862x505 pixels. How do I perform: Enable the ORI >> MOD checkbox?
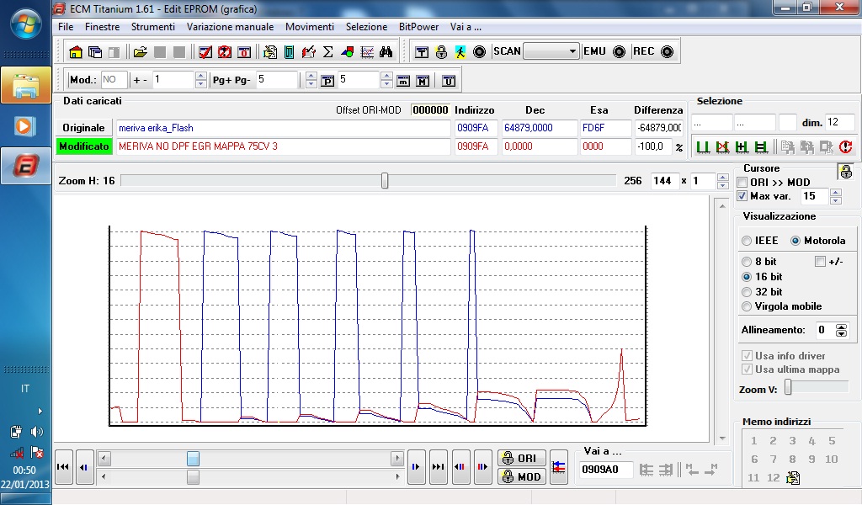(x=742, y=183)
